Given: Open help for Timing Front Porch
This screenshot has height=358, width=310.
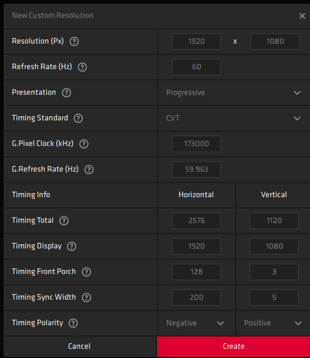Looking at the screenshot, I should tap(86, 272).
